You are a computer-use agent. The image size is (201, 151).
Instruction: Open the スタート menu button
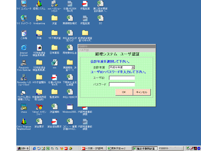[24, 148]
